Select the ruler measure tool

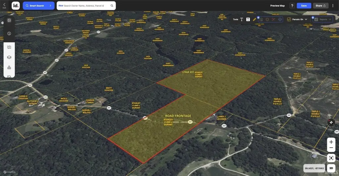point(254,20)
